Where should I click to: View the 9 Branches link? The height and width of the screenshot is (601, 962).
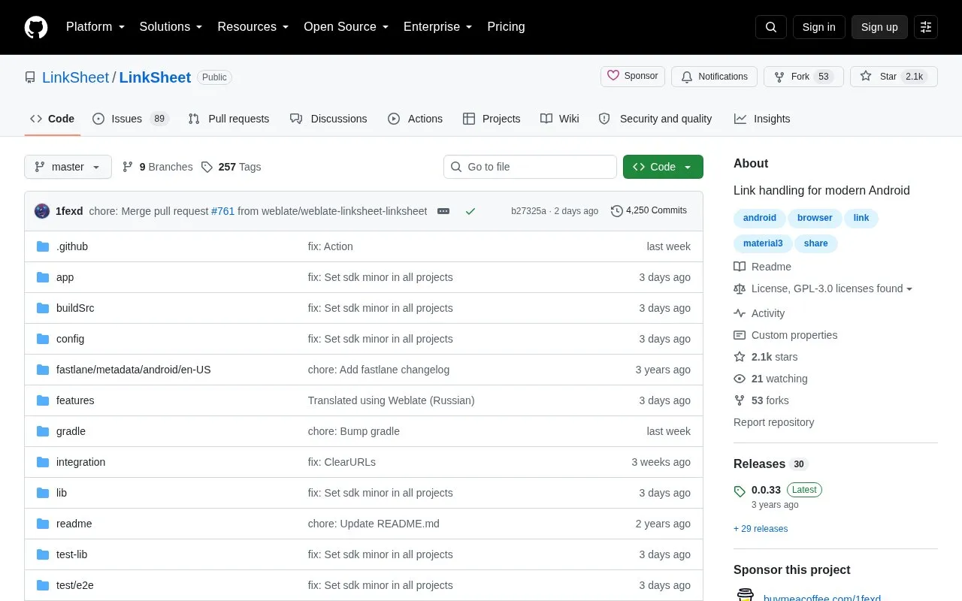[x=157, y=167]
